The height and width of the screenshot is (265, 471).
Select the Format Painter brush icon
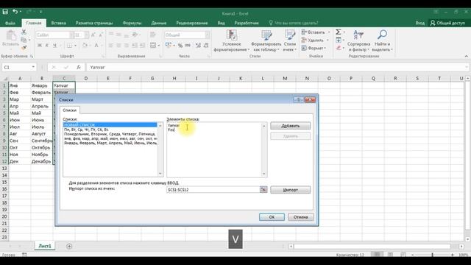(24, 47)
